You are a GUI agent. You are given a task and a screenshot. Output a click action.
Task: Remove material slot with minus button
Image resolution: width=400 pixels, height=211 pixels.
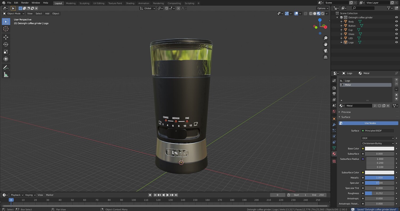point(396,84)
